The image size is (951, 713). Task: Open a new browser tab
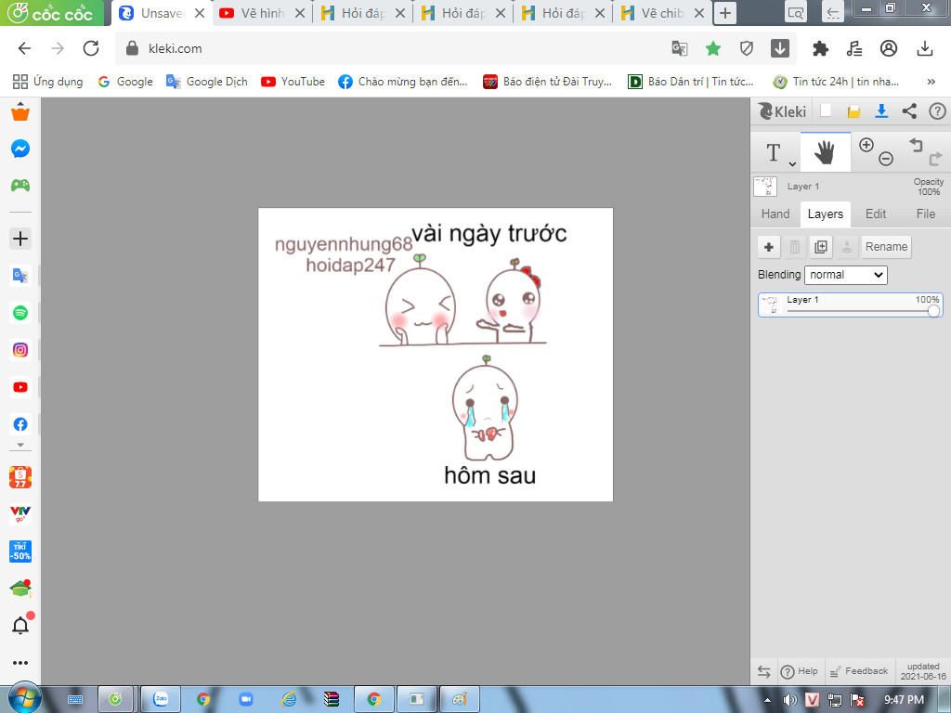[x=724, y=13]
